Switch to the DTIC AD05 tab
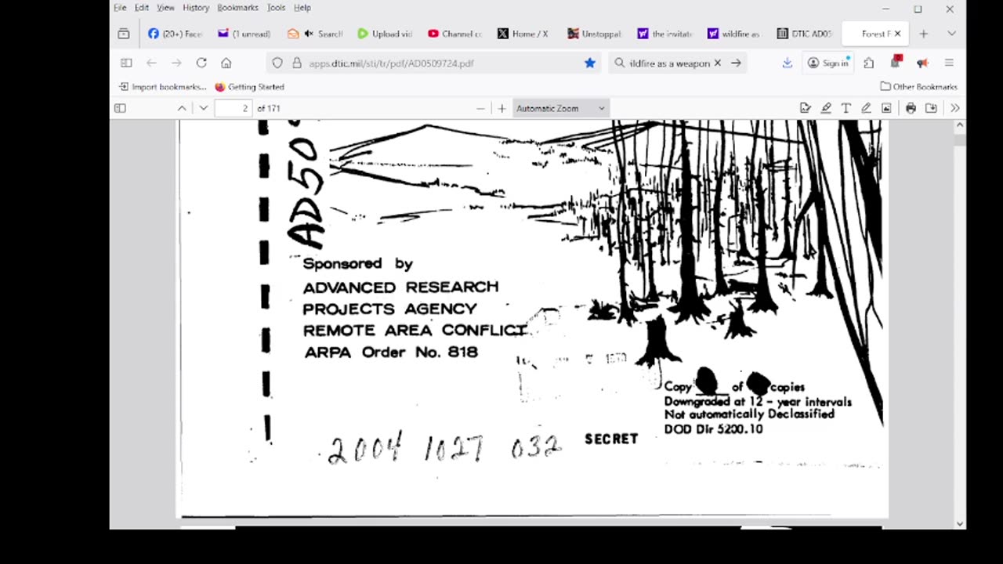The width and height of the screenshot is (1003, 564). click(803, 34)
